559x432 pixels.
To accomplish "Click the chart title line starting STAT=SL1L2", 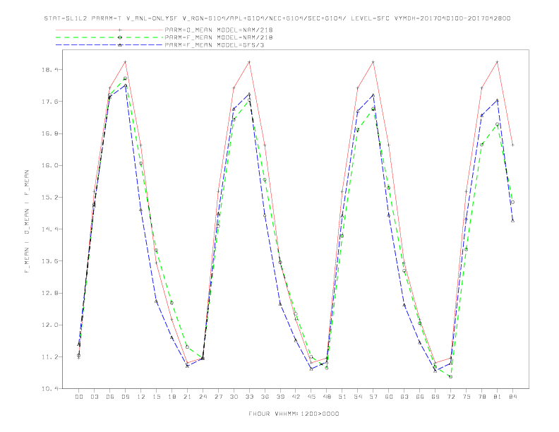I will click(277, 18).
